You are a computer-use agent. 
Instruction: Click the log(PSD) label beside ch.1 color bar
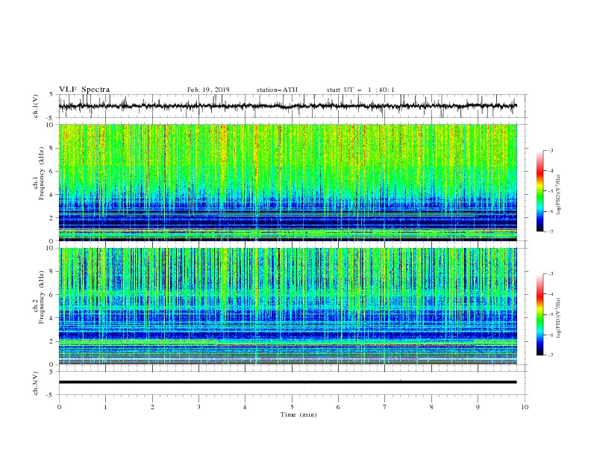(x=558, y=195)
